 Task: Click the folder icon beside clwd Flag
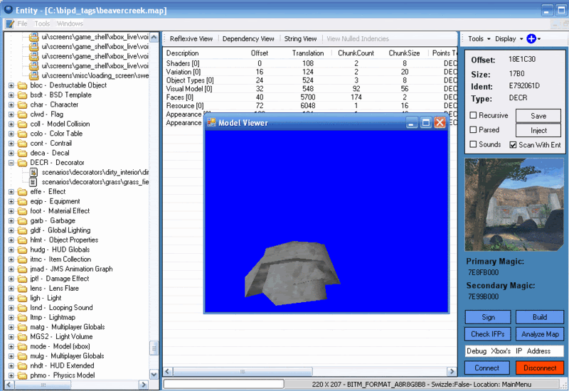[23, 114]
